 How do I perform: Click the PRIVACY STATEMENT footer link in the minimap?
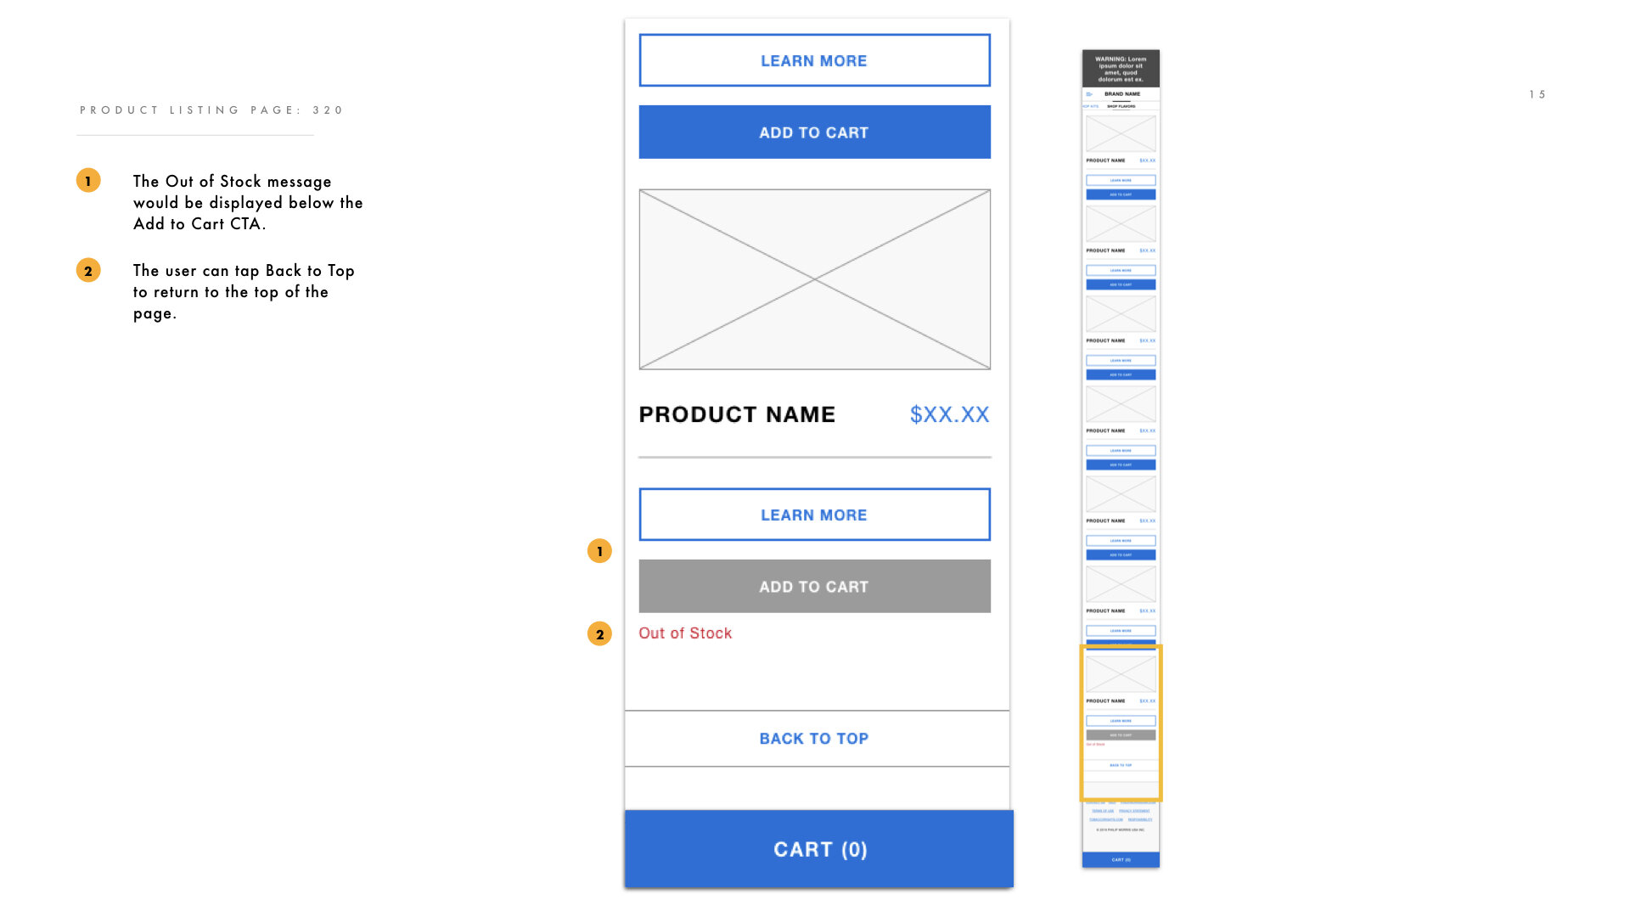[x=1135, y=811]
